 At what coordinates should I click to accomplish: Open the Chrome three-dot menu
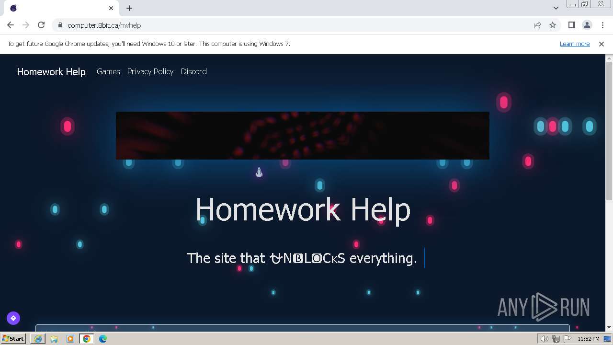pos(602,25)
